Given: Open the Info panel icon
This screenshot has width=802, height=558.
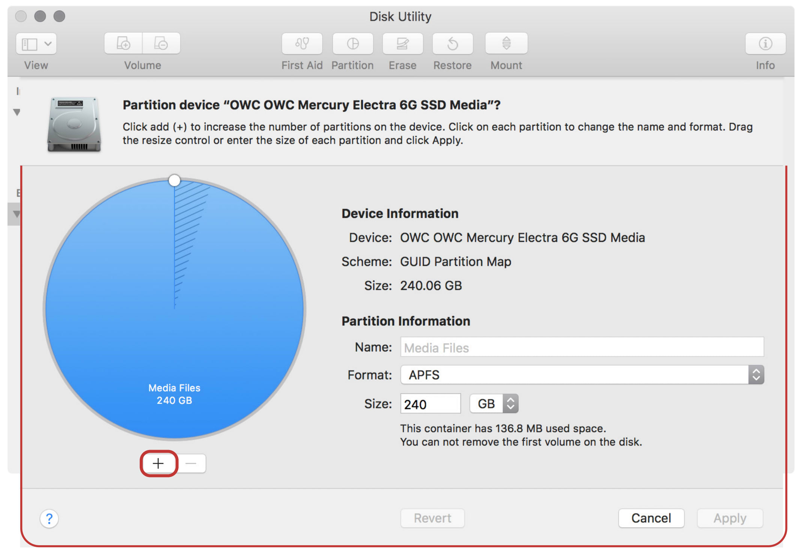Looking at the screenshot, I should pyautogui.click(x=765, y=43).
